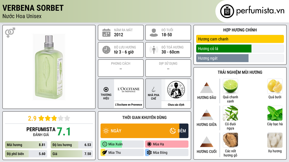
Task: Click the Cây bạc hà mint thumbnail
Action: pos(275,113)
